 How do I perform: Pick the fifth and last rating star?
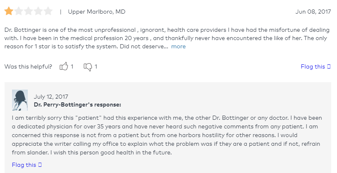tap(48, 11)
